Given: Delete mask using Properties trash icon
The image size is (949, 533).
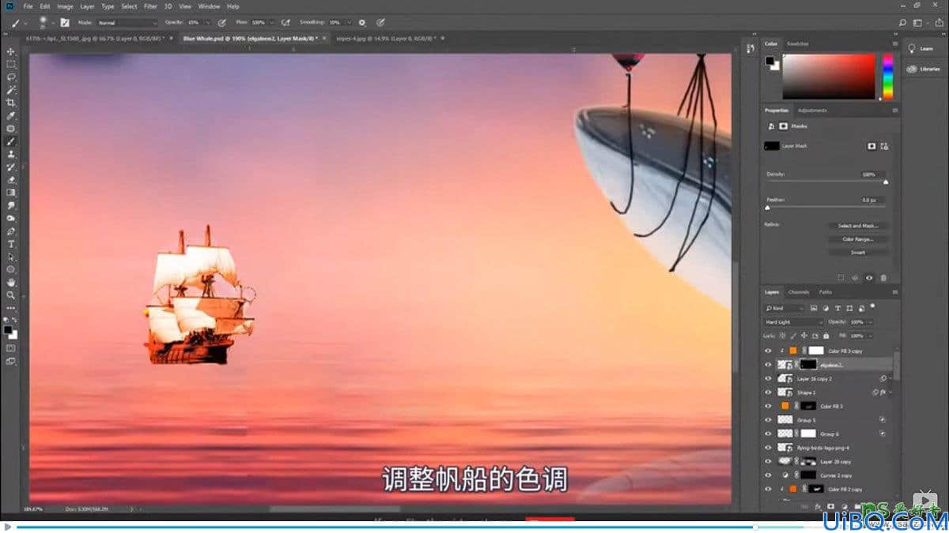Looking at the screenshot, I should (x=883, y=278).
